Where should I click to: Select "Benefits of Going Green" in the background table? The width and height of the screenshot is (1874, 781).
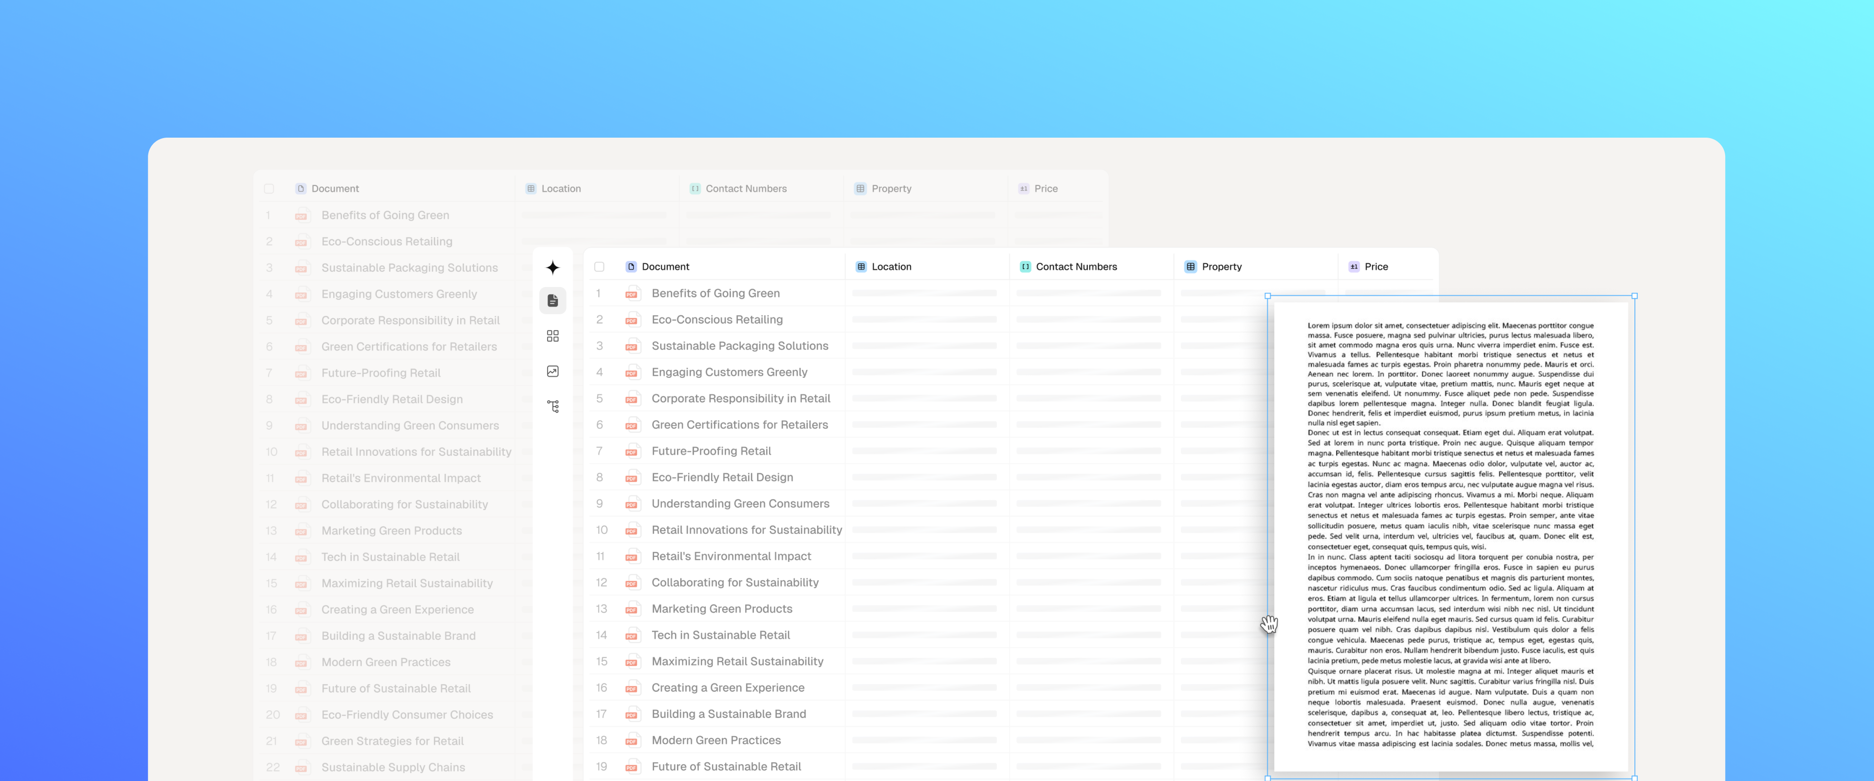(x=386, y=215)
